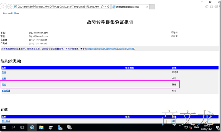The height and width of the screenshot is (132, 221).
Task: Close the 故障转移群集验证报告 tab
Action: pos(147,7)
